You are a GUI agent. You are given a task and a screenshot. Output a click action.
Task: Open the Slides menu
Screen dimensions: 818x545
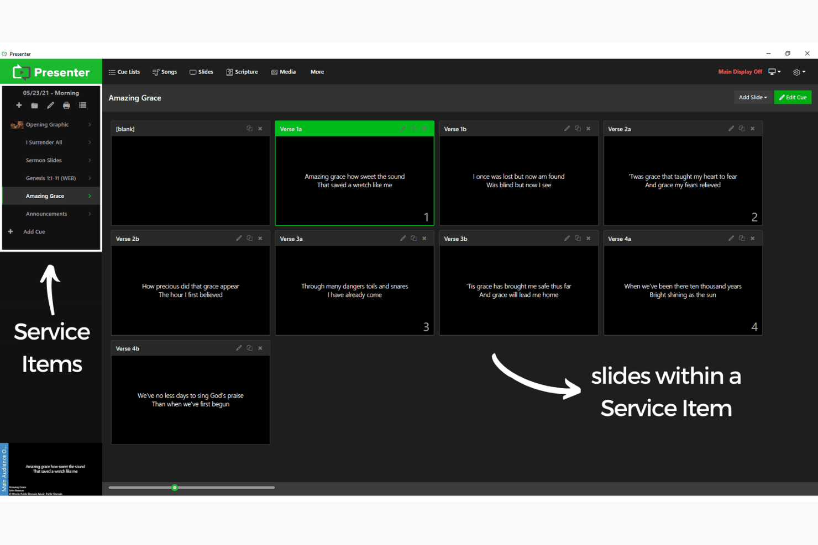tap(201, 72)
